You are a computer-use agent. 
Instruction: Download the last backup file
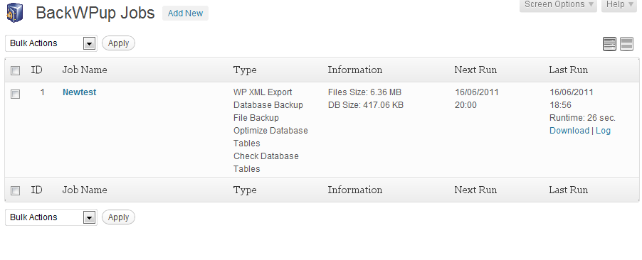569,131
